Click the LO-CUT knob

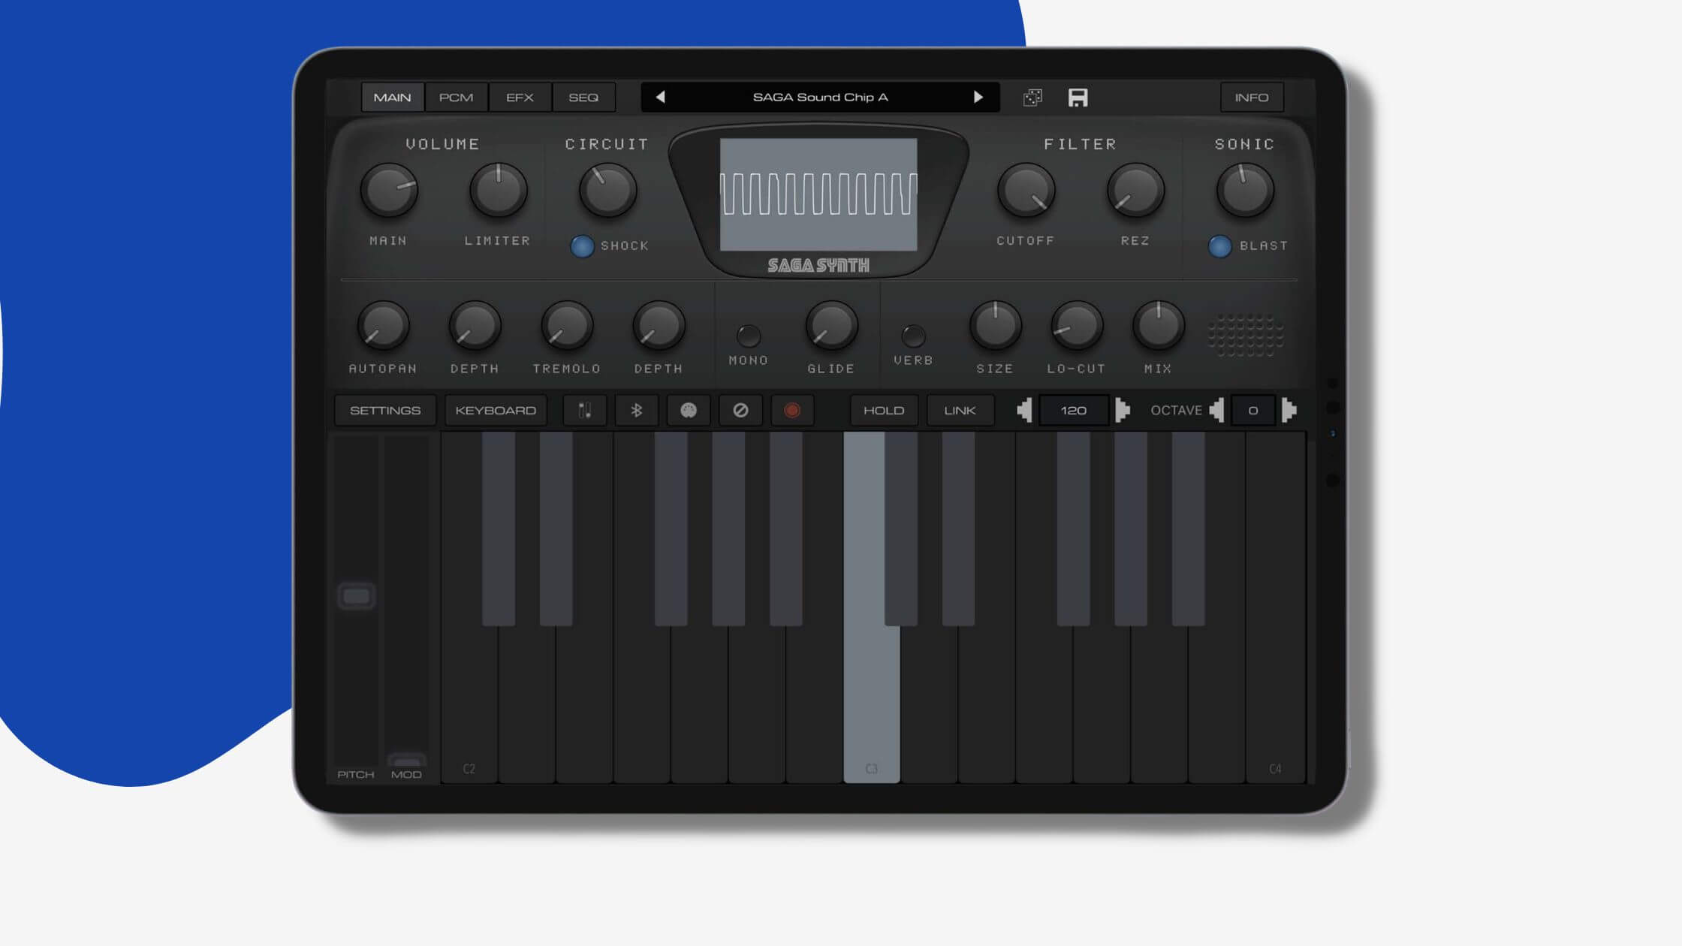tap(1076, 326)
